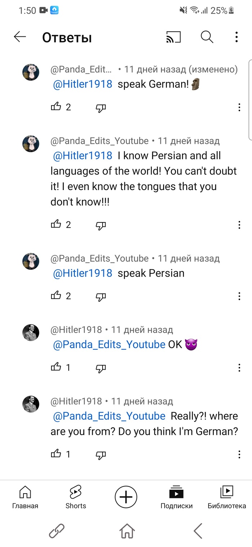Open the top bar three-dot menu
Screen dimensions: 252x547
tap(236, 37)
